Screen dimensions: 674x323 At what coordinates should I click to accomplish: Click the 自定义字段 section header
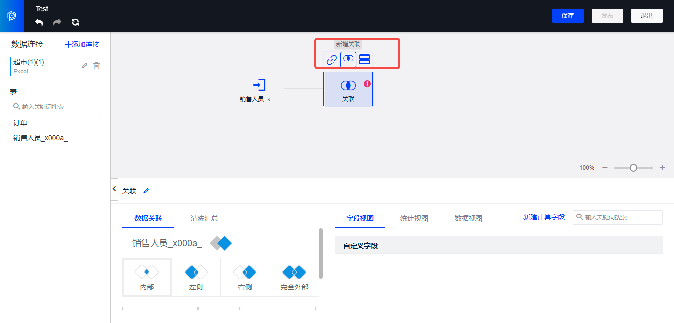499,245
